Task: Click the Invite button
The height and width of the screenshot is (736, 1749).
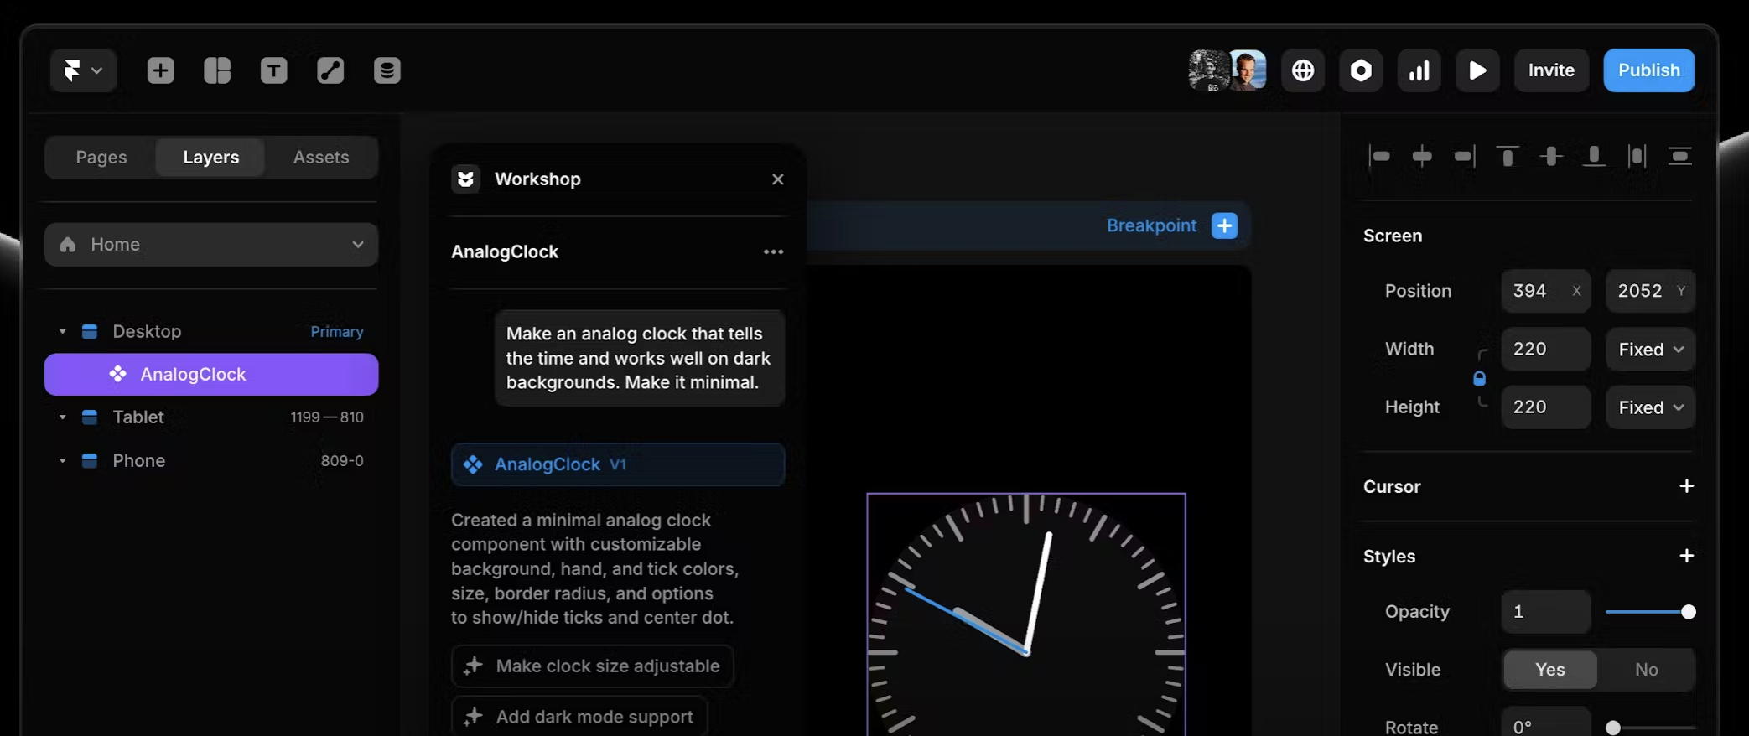Action: (x=1551, y=70)
